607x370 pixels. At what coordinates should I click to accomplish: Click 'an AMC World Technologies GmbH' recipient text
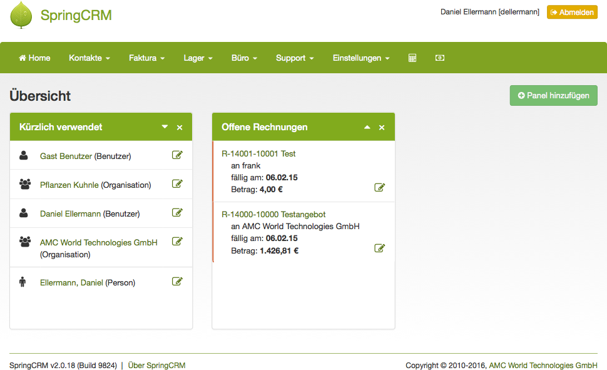point(295,226)
